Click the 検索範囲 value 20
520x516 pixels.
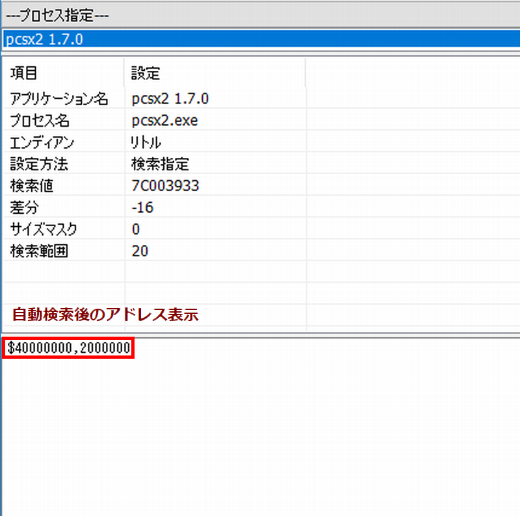tap(140, 251)
